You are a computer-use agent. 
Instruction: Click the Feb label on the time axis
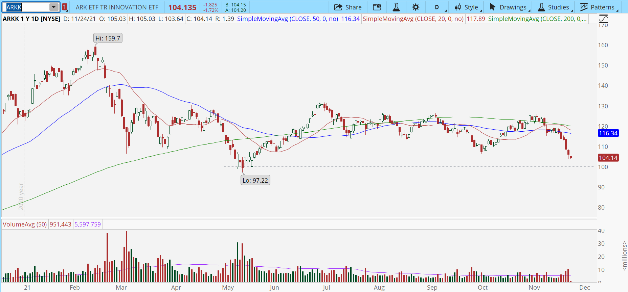(75, 288)
